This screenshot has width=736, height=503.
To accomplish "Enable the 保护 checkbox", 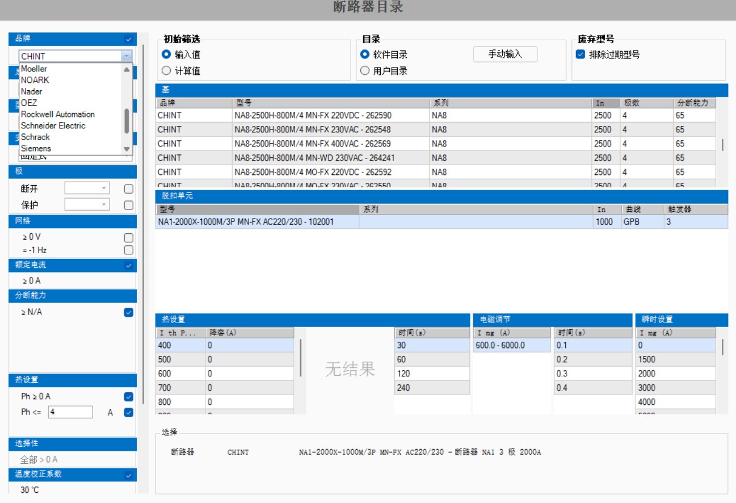I will [x=129, y=205].
